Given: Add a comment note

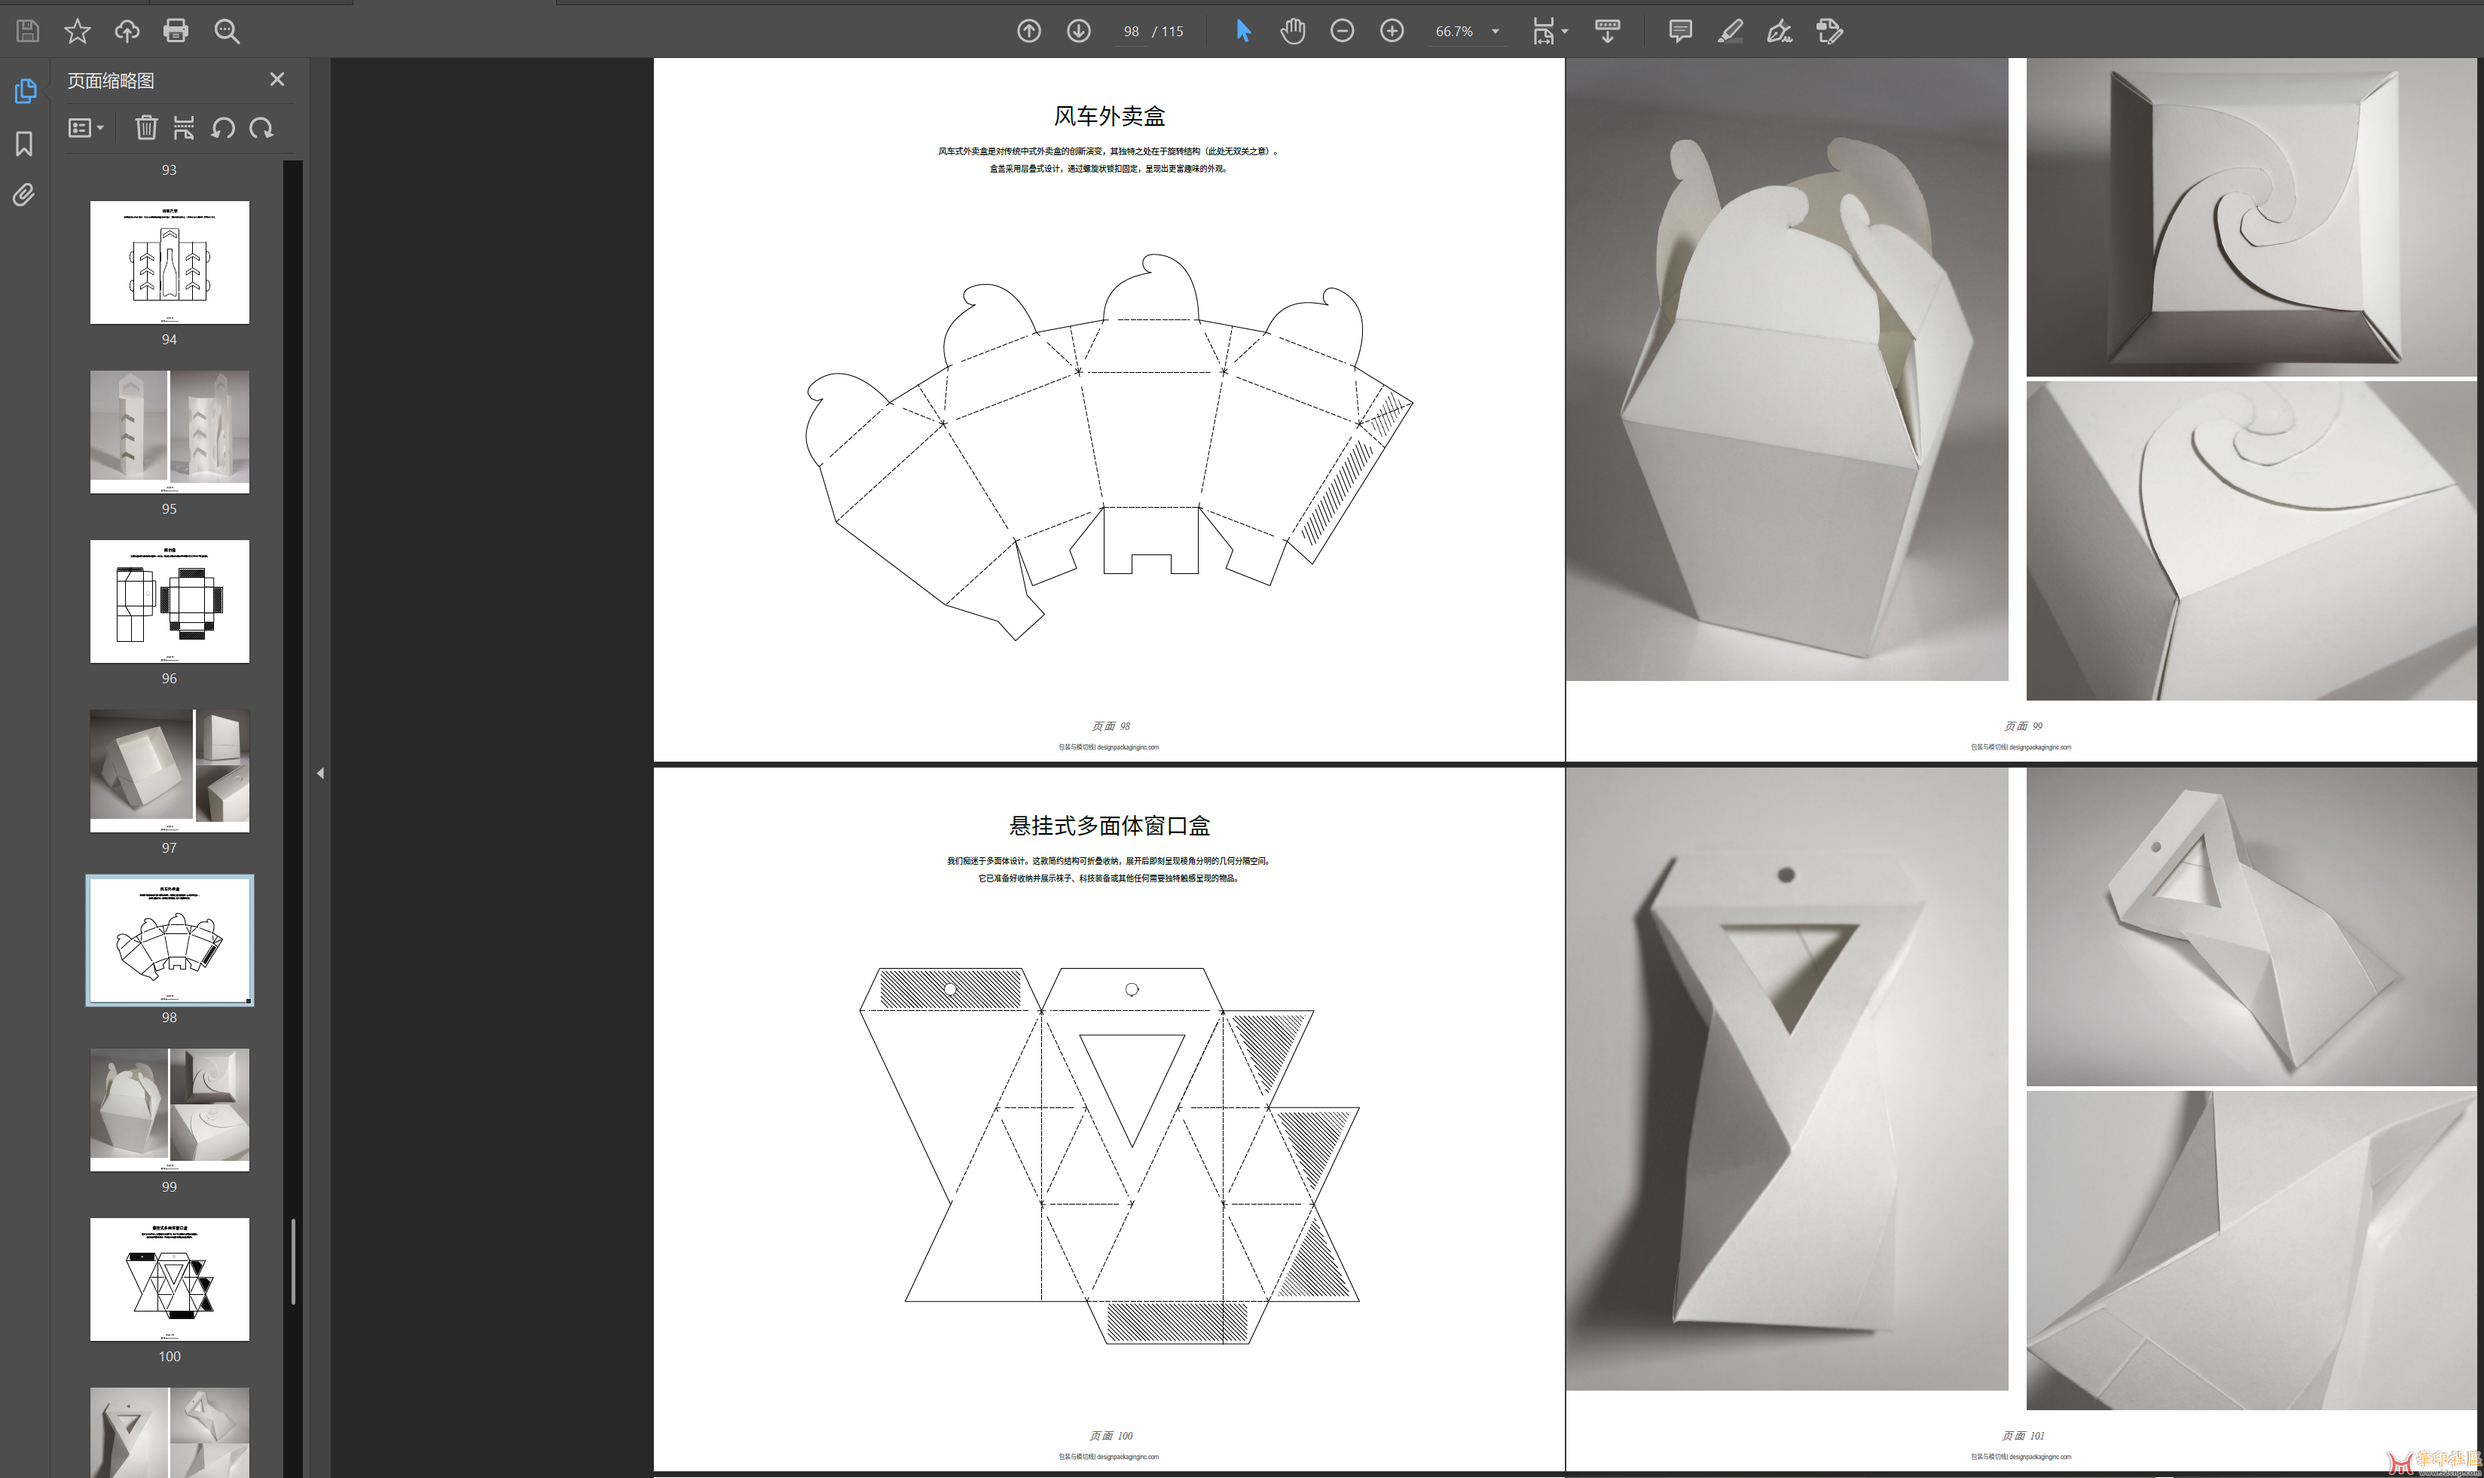Looking at the screenshot, I should tap(1680, 31).
